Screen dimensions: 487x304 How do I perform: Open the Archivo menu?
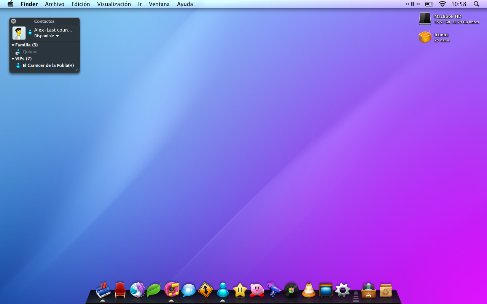click(55, 4)
